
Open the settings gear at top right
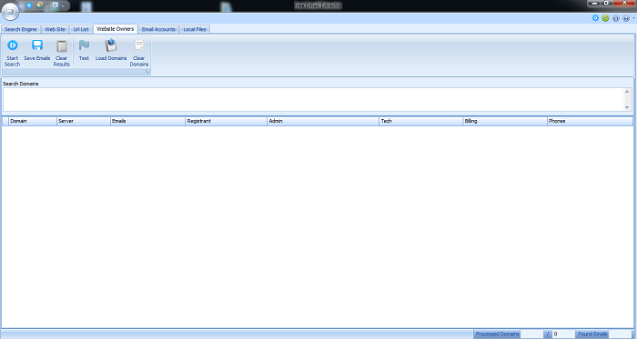[595, 18]
